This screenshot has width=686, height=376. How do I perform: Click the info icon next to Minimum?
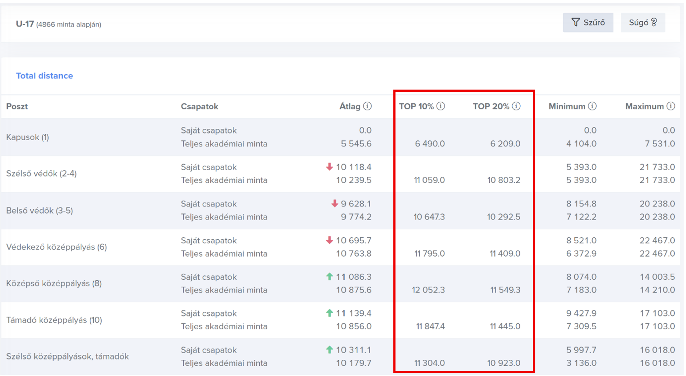coord(592,106)
